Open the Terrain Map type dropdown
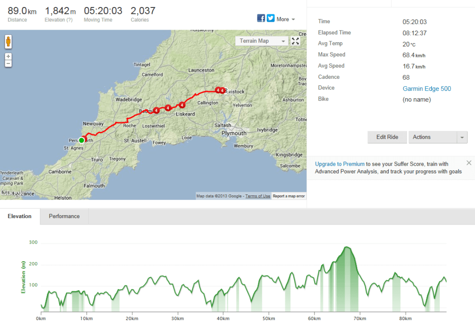Image resolution: width=475 pixels, height=328 pixels. [262, 41]
